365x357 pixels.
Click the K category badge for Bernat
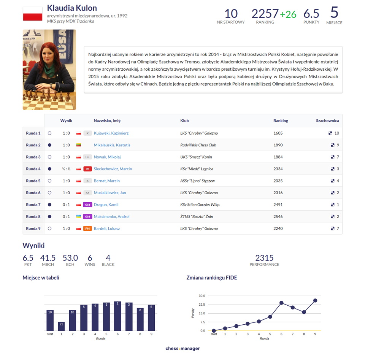click(87, 181)
